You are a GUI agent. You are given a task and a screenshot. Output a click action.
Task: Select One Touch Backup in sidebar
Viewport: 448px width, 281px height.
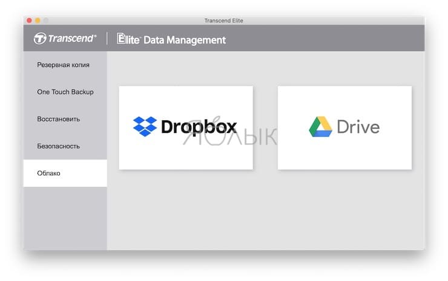click(x=65, y=92)
